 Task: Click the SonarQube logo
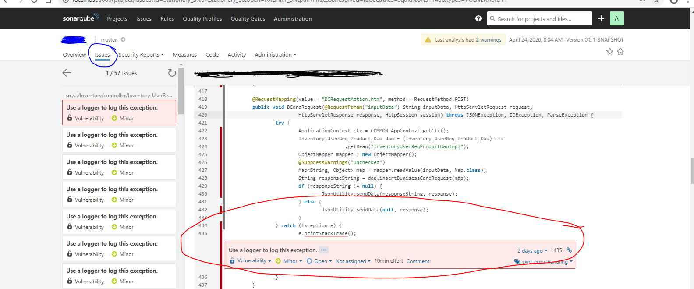(x=81, y=18)
